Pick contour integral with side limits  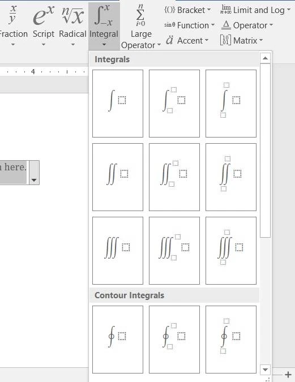pyautogui.click(x=174, y=340)
